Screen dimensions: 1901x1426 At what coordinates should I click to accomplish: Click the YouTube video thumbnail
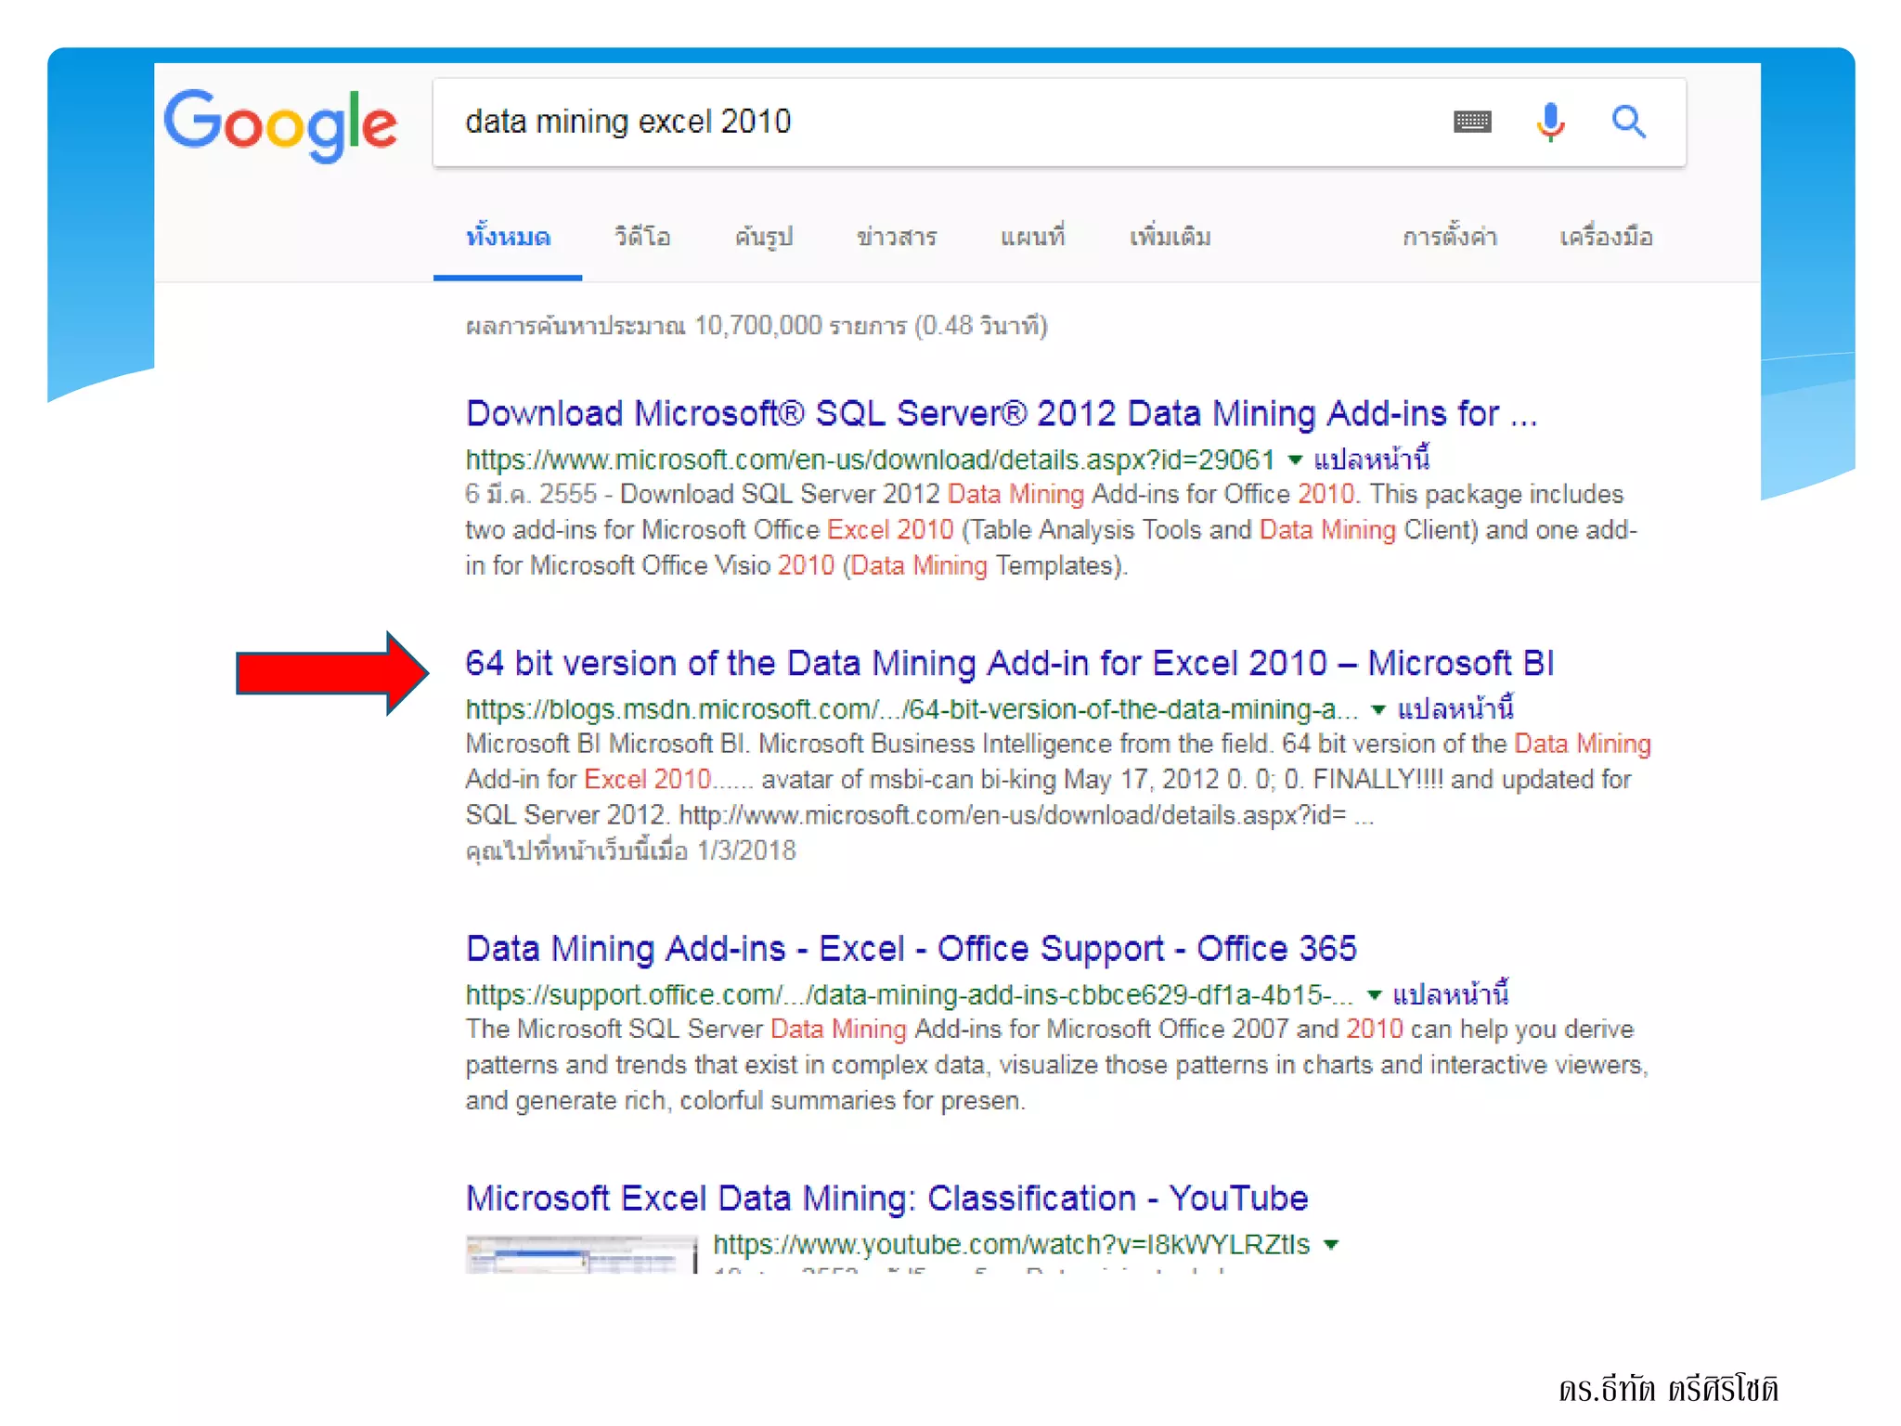click(x=580, y=1254)
